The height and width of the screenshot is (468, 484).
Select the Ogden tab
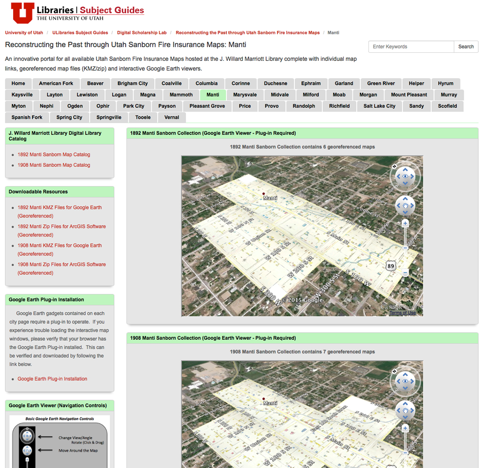[x=75, y=106]
